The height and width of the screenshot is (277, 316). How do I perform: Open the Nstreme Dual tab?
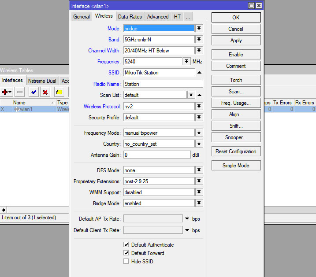click(42, 81)
